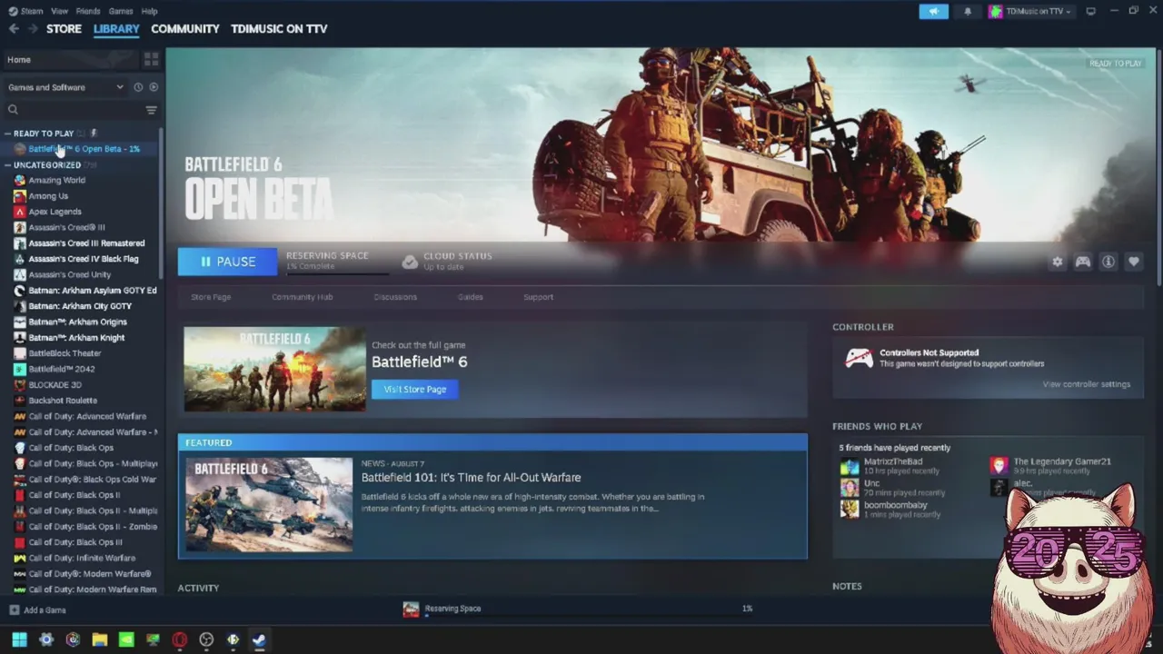Open controller layout icon on game page

coord(1082,262)
